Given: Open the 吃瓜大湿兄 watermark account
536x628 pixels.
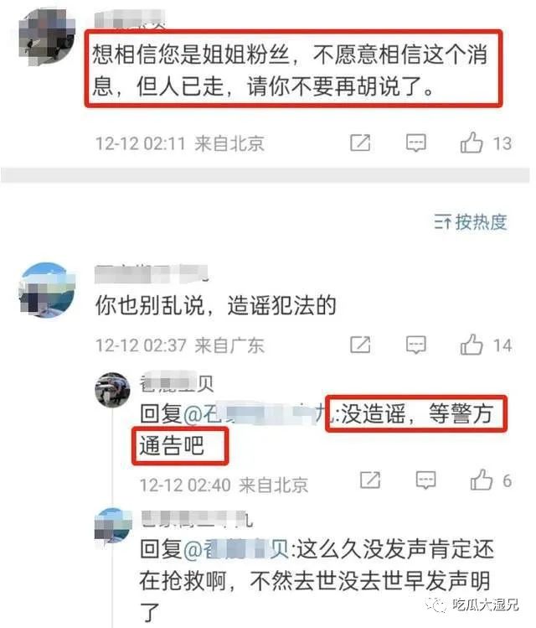Looking at the screenshot, I should (472, 604).
